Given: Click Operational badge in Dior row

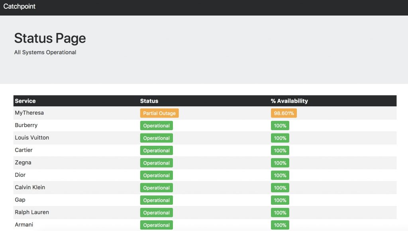Looking at the screenshot, I should 156,176.
